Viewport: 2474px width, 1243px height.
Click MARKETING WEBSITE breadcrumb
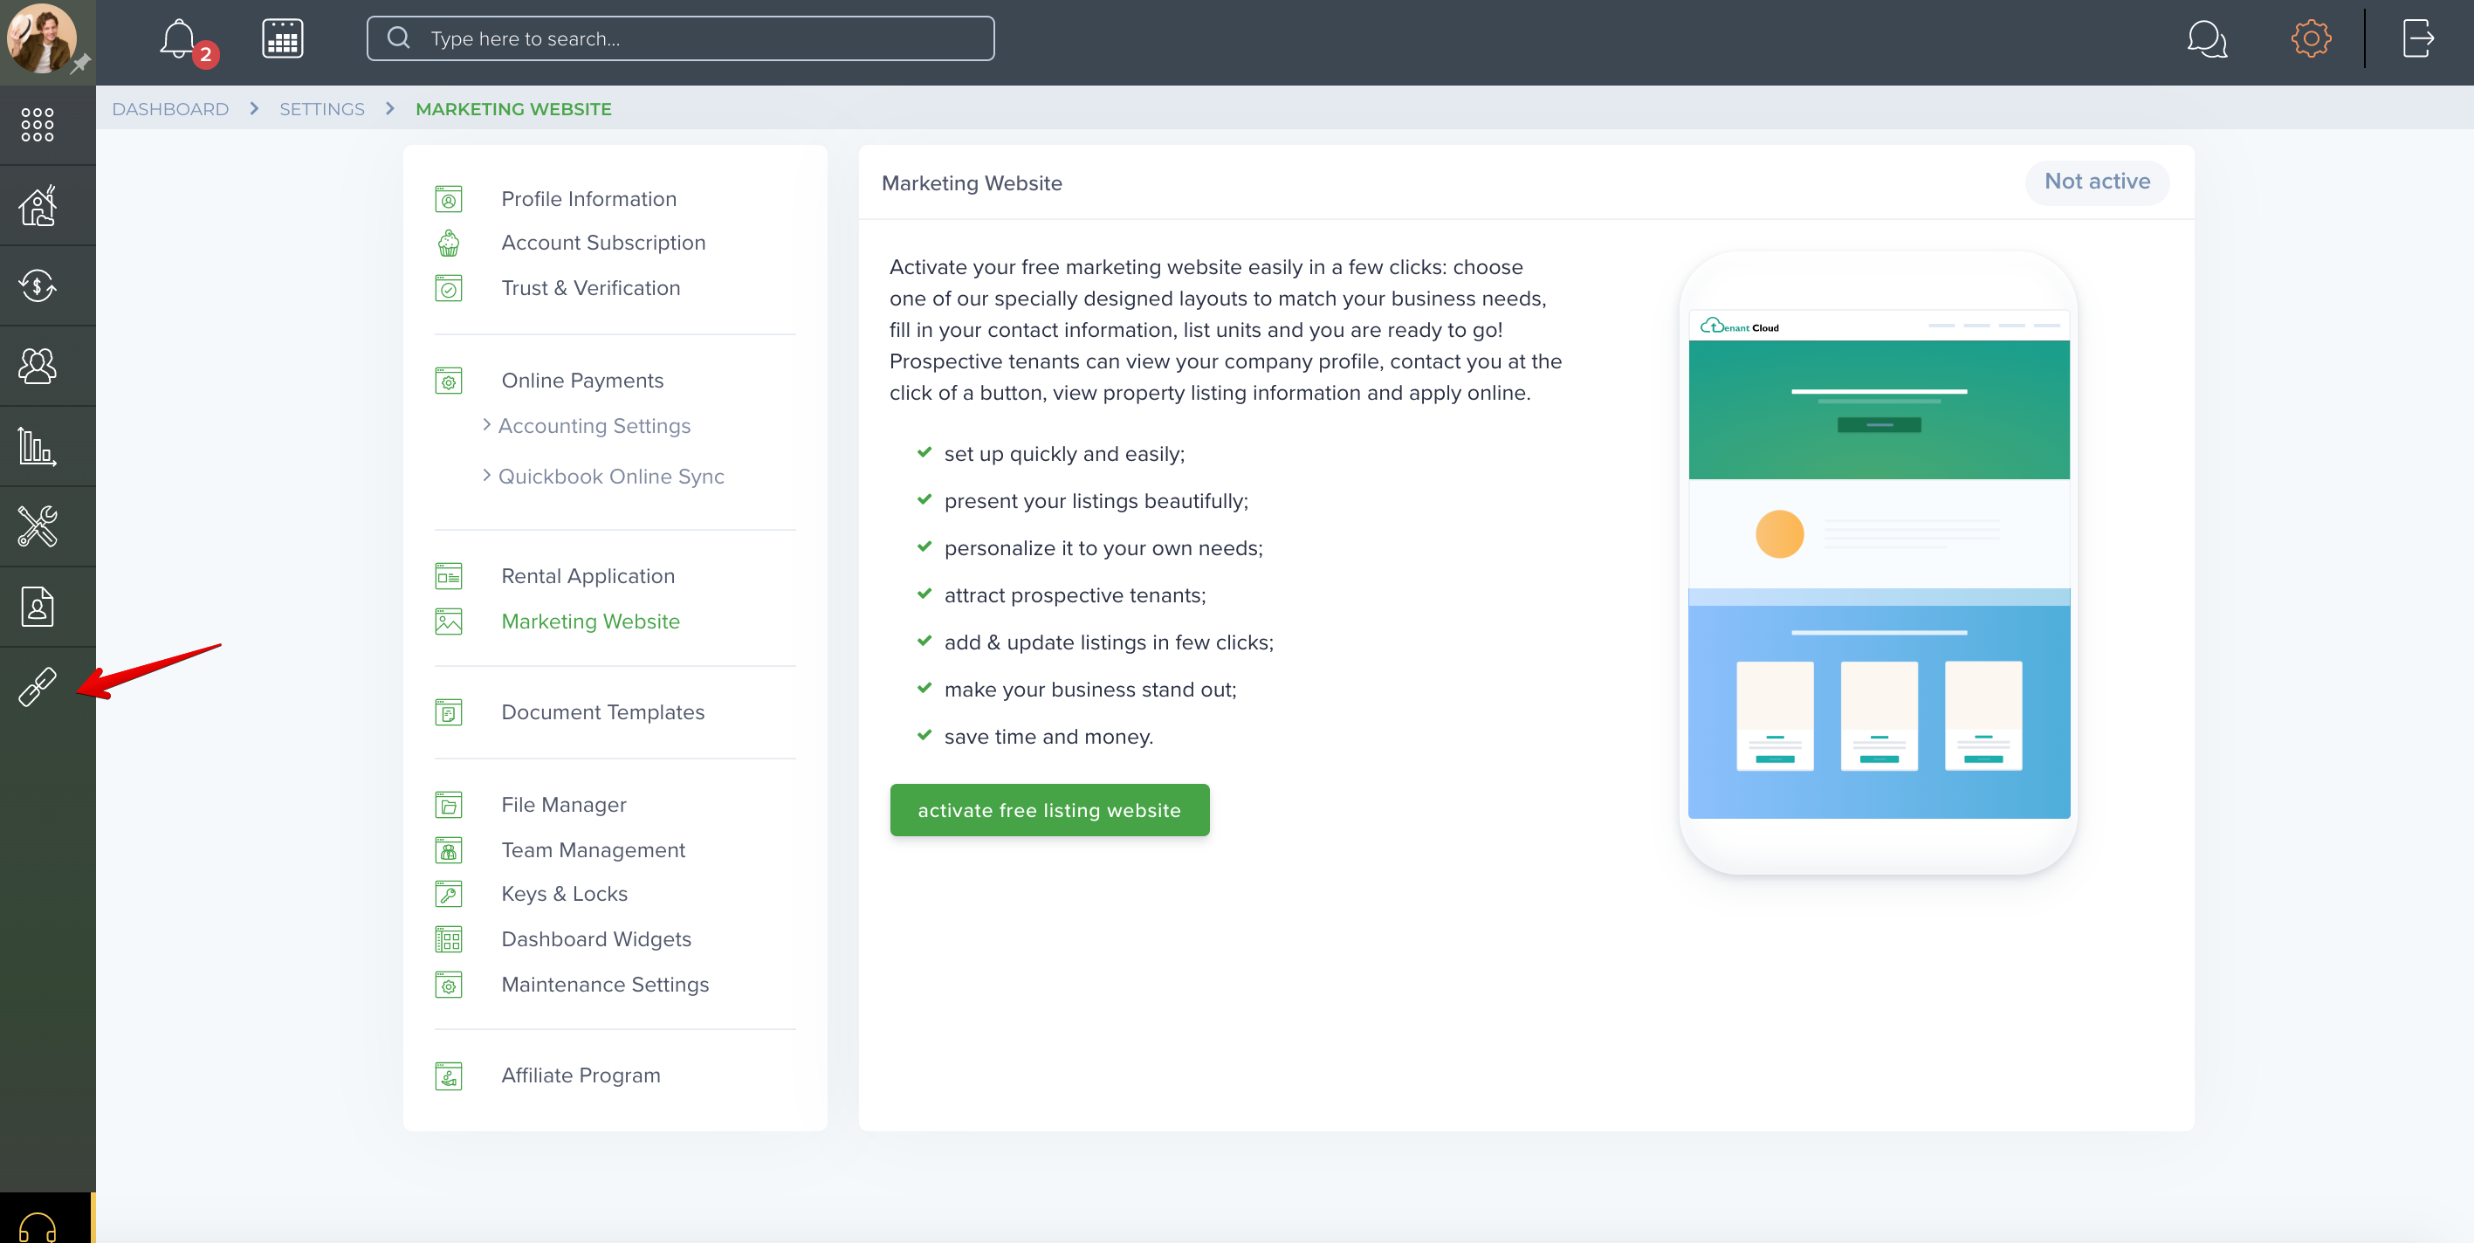[x=512, y=108]
